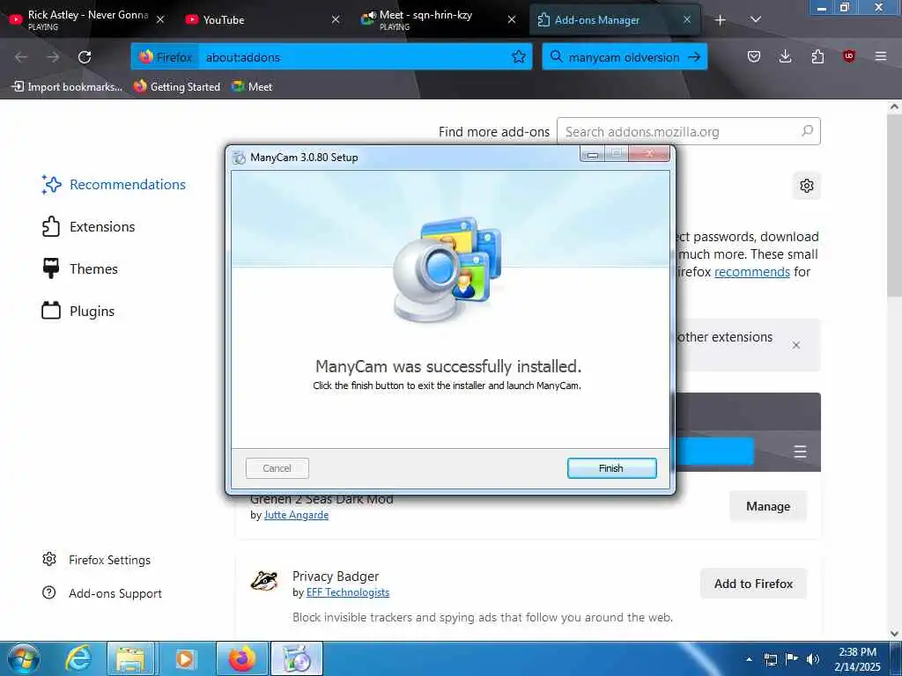The image size is (902, 676).
Task: Open Firefox Settings link in sidebar
Action: (97, 559)
